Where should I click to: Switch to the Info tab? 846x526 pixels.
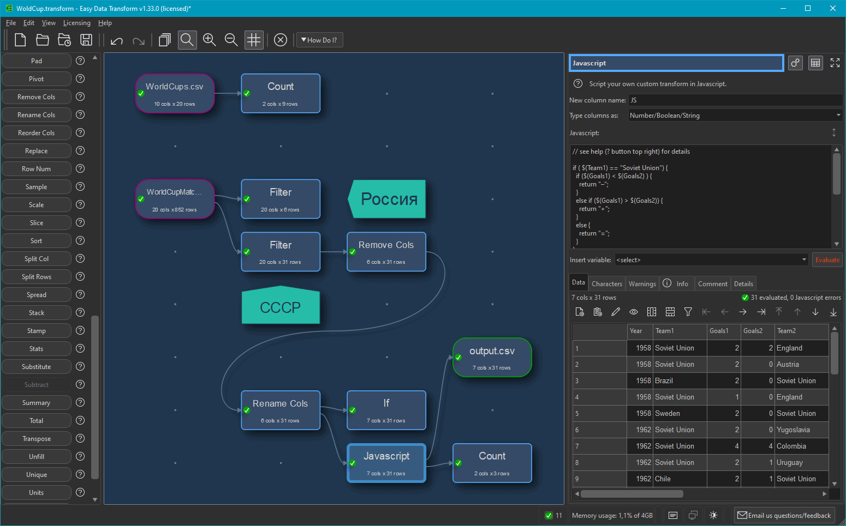point(676,283)
